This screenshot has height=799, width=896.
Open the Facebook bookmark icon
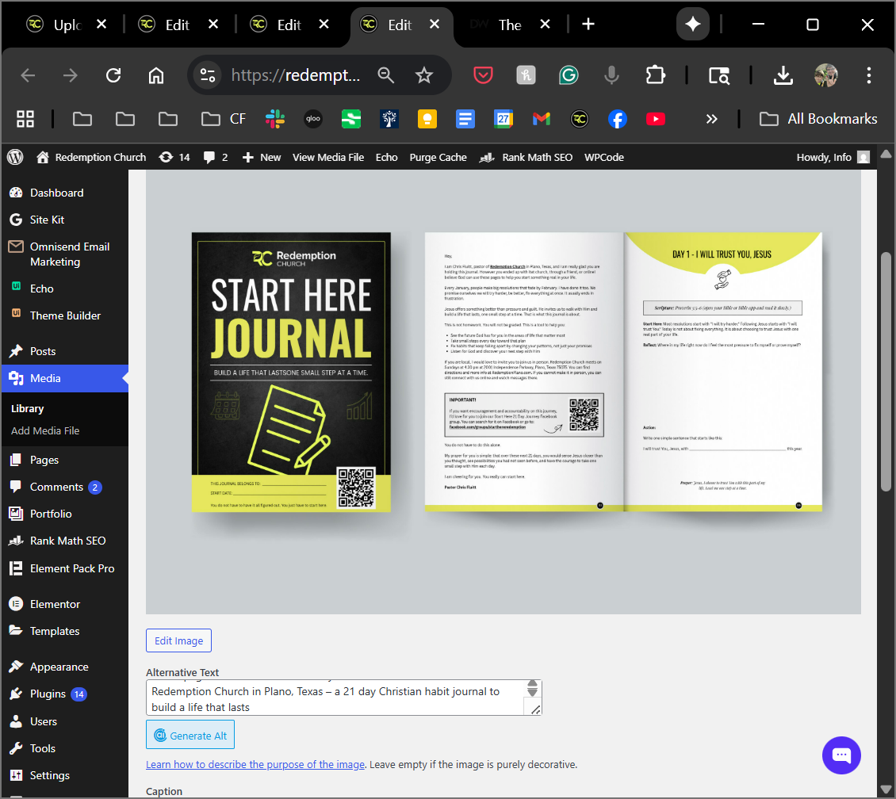(618, 119)
